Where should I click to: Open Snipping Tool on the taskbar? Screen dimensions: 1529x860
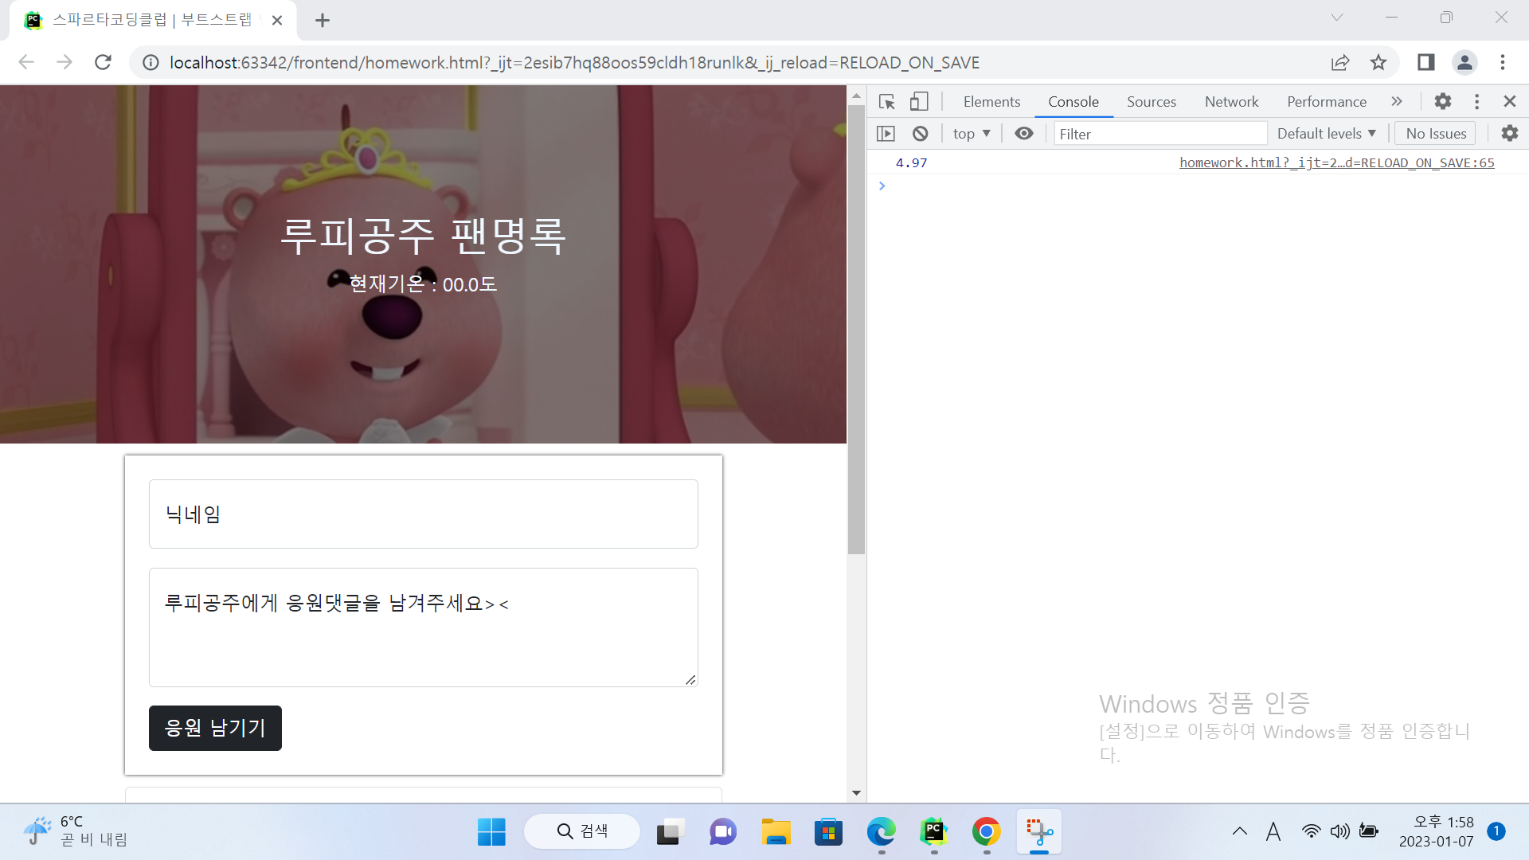[1039, 832]
